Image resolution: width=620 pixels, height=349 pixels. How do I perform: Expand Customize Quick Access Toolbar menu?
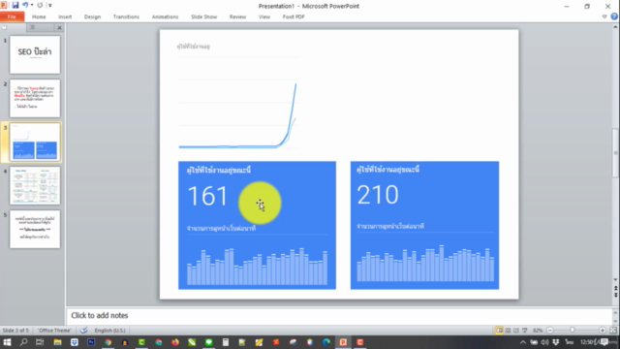[x=49, y=5]
